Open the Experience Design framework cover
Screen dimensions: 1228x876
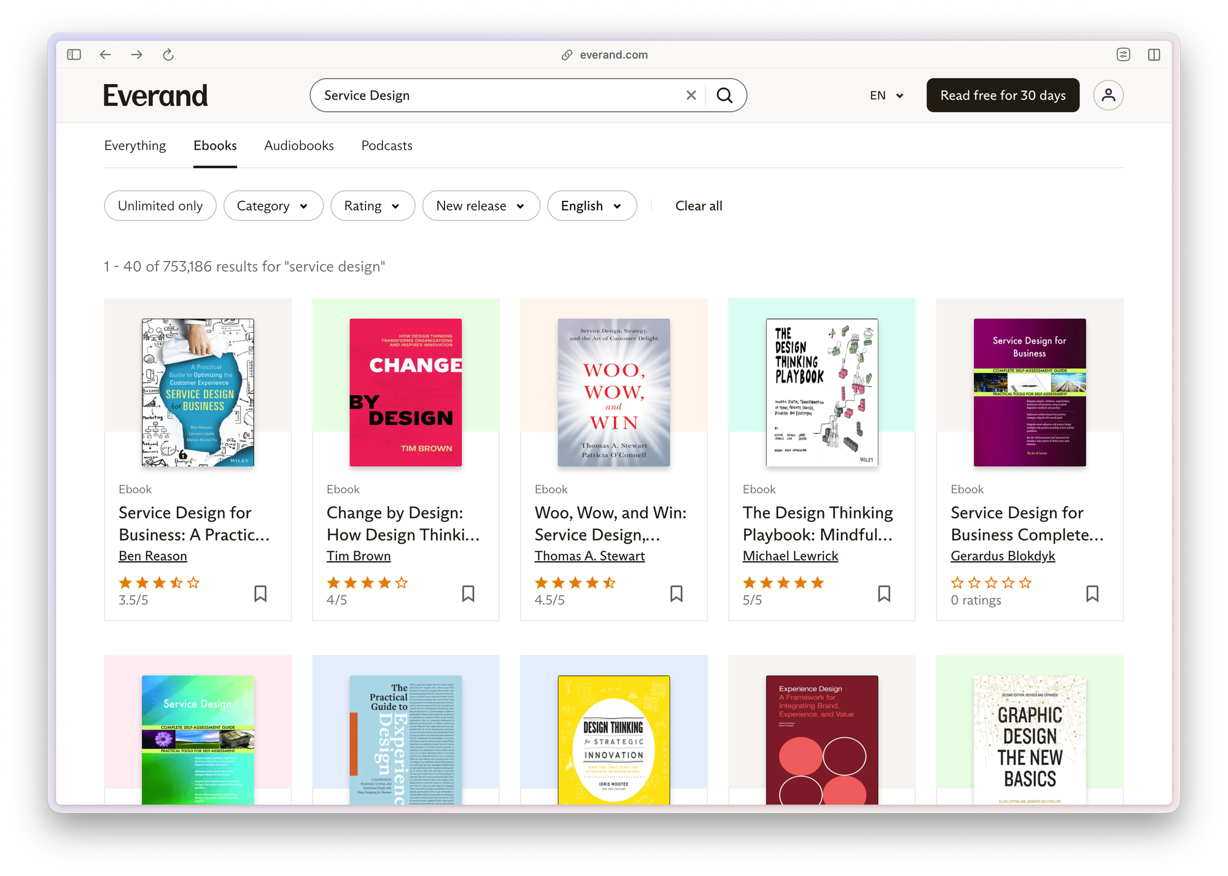pos(822,740)
